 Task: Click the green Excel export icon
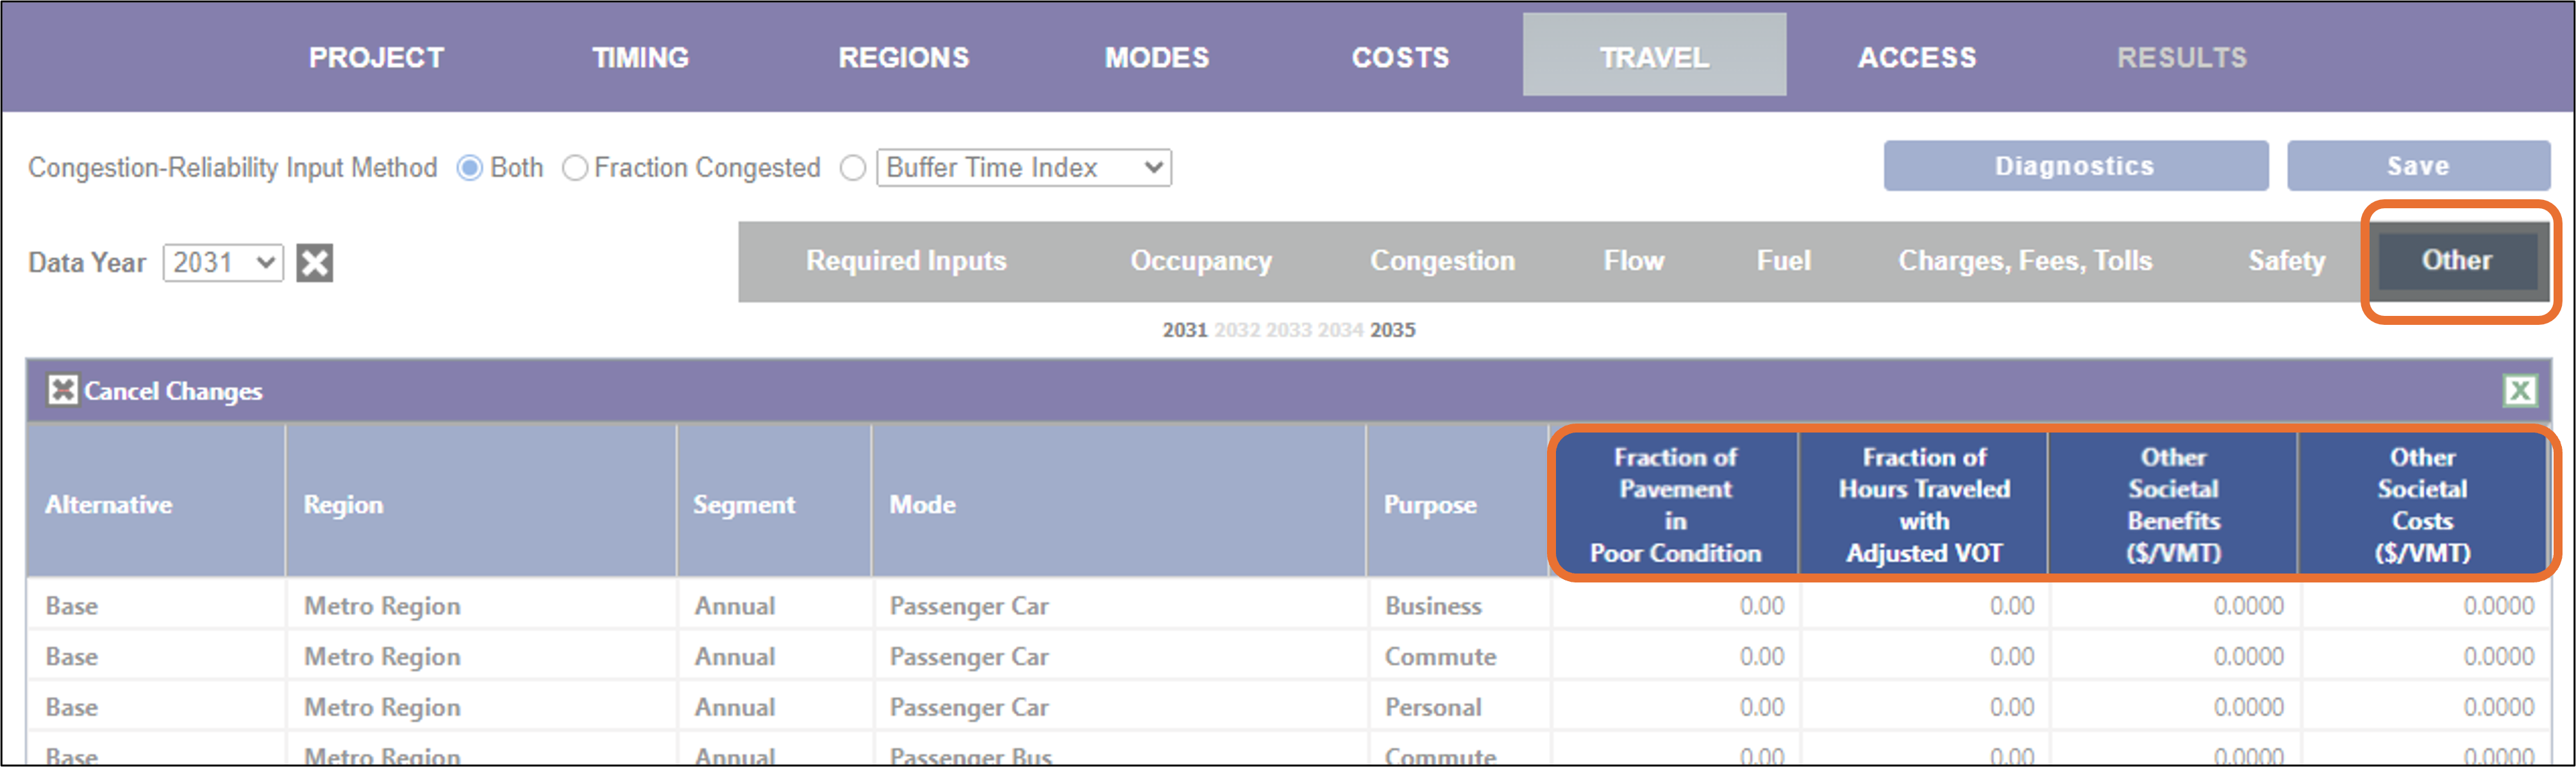point(2519,390)
